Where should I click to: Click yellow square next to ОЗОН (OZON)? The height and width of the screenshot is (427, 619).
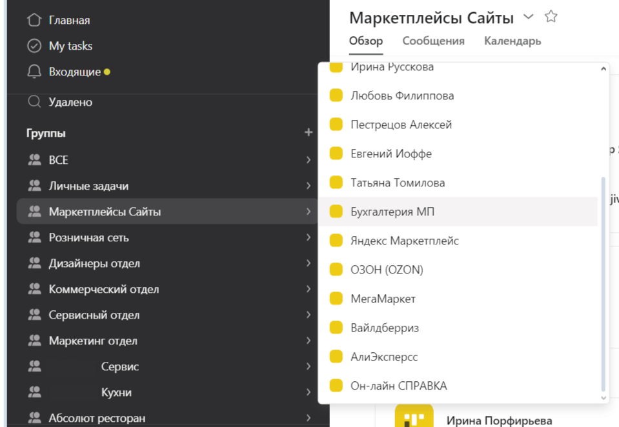point(336,270)
